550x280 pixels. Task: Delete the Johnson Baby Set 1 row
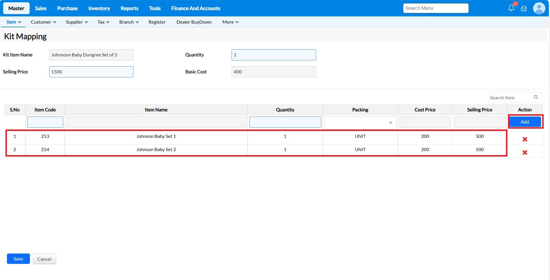(x=525, y=139)
